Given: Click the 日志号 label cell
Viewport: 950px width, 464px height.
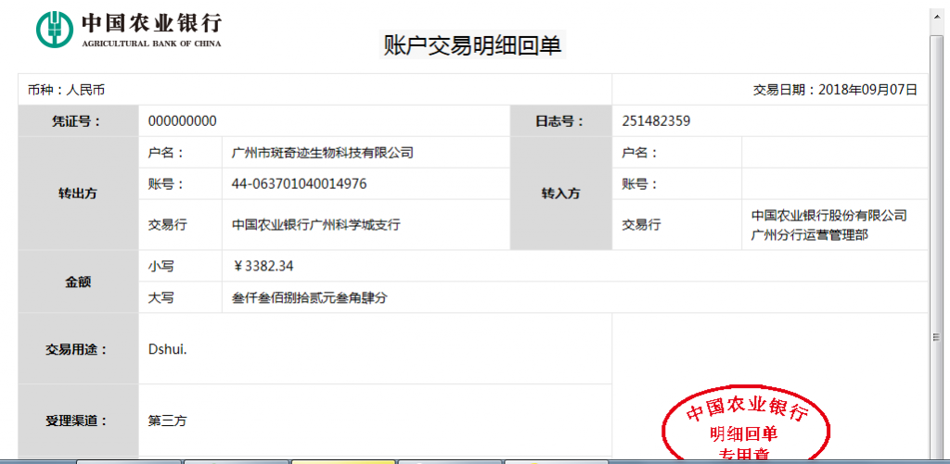Looking at the screenshot, I should [561, 121].
